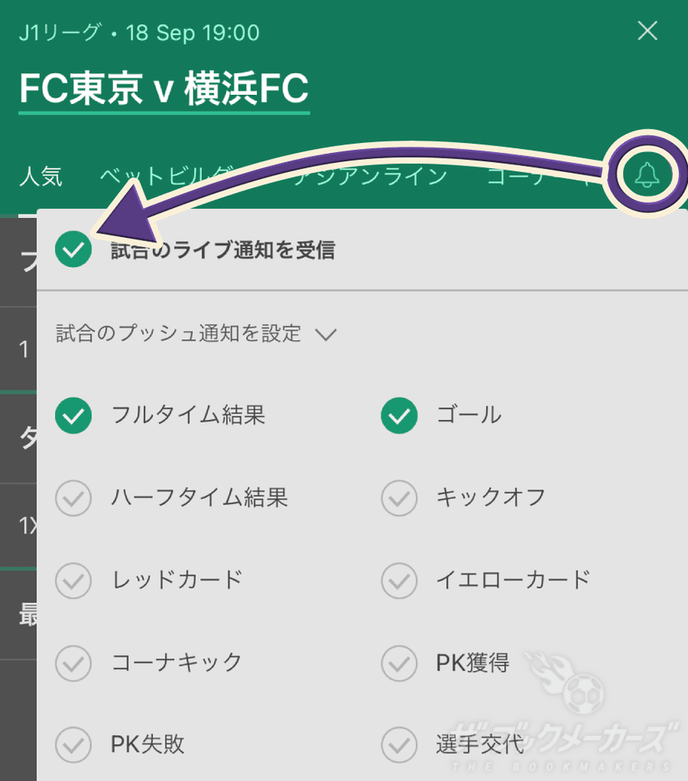Viewport: 688px width, 781px height.
Task: Collapse 試合のプッシュ通知を設定 chevron
Action: click(327, 334)
